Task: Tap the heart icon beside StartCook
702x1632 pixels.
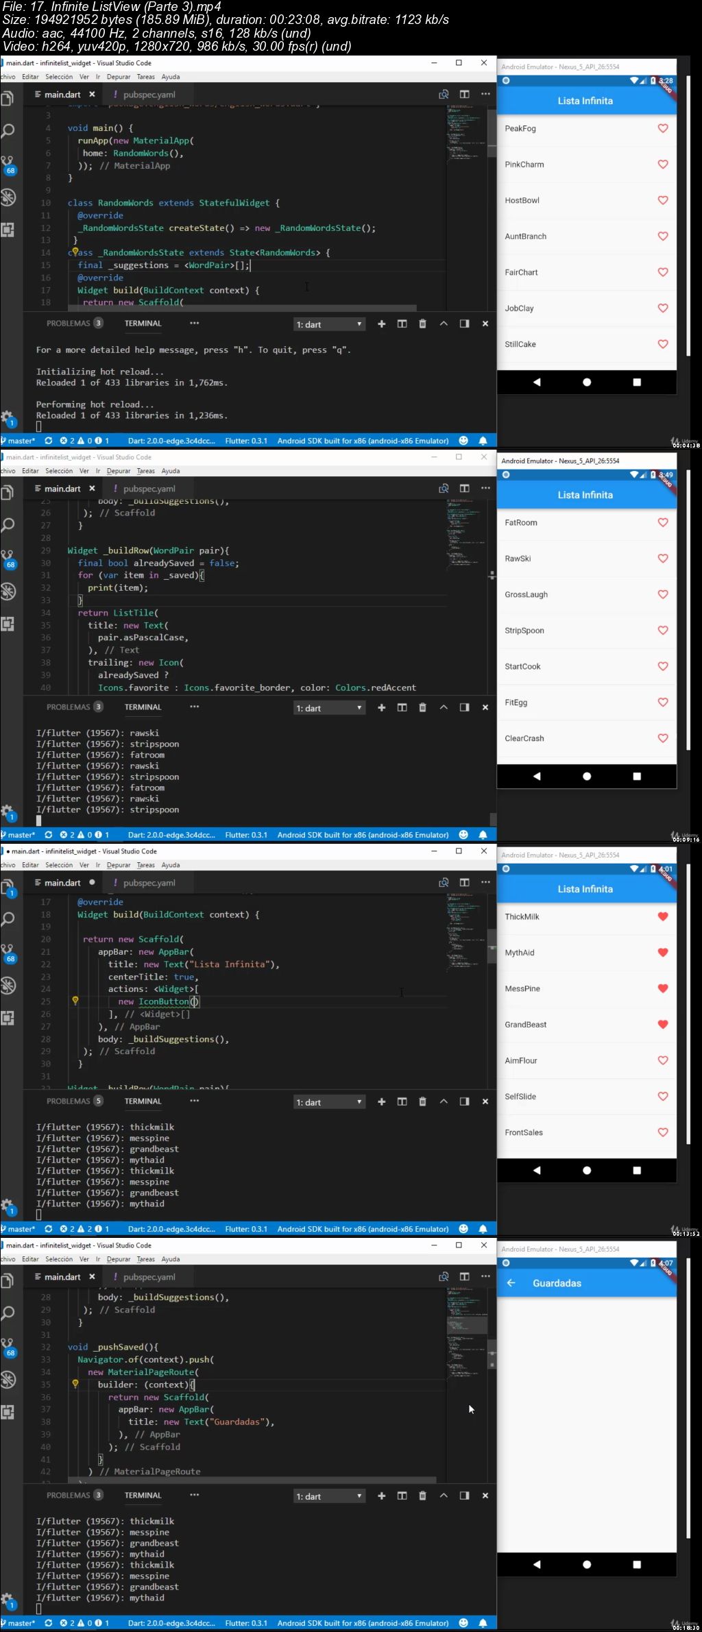Action: tap(662, 666)
